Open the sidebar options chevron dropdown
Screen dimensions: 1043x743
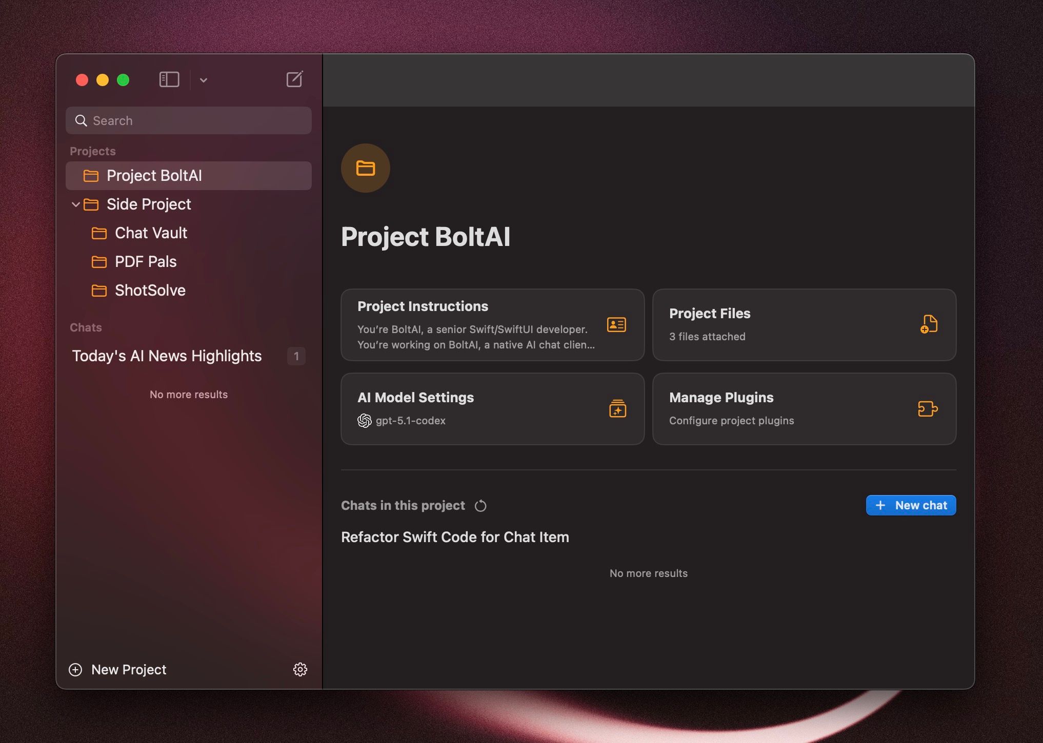pyautogui.click(x=204, y=80)
